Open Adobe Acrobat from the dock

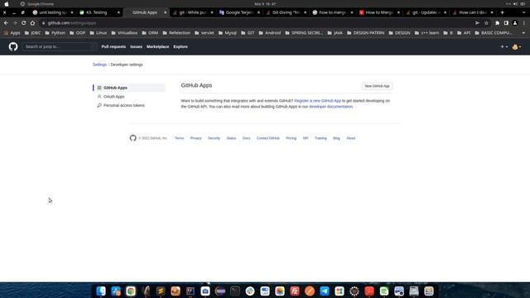pos(369,291)
